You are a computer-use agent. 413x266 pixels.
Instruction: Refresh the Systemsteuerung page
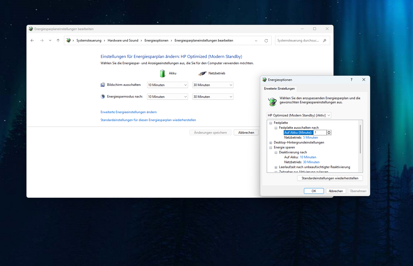click(266, 40)
